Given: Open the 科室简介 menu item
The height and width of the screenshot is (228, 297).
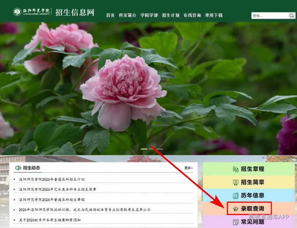Looking at the screenshot, I should pyautogui.click(x=128, y=15).
